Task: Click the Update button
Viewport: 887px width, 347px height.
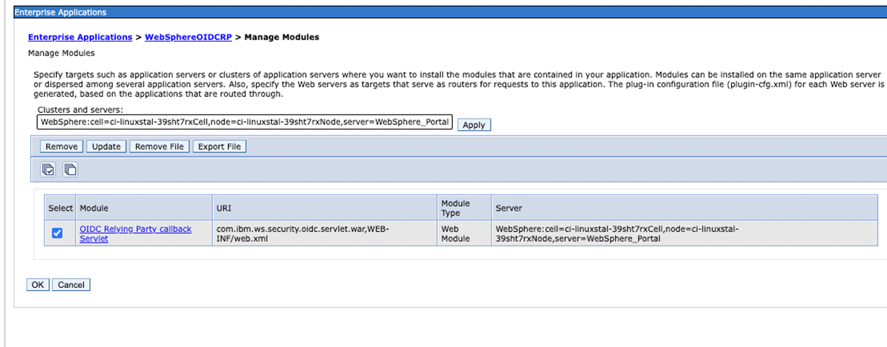Action: point(107,146)
